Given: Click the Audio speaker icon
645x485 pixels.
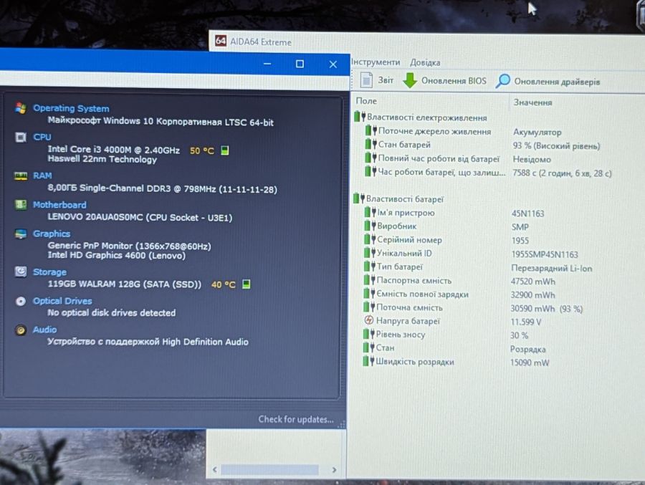Looking at the screenshot, I should click(21, 330).
